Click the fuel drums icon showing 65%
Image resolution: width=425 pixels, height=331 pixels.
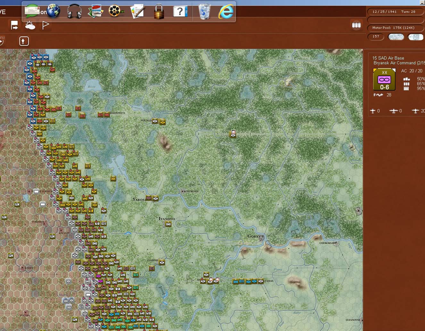[x=406, y=84]
